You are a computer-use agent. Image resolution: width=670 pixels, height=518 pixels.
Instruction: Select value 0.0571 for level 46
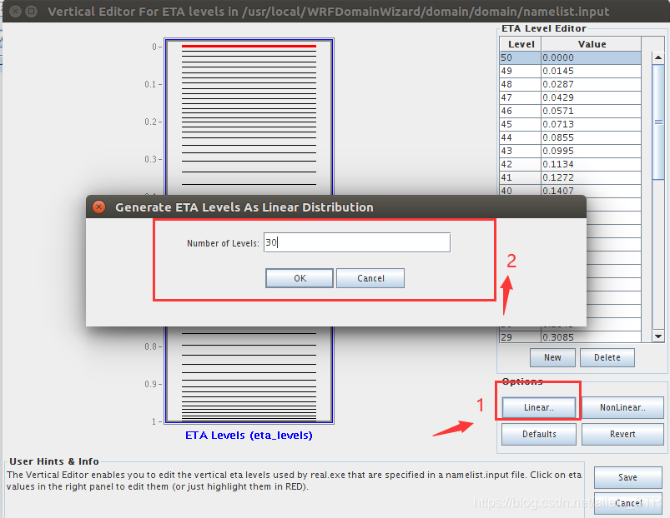[591, 111]
